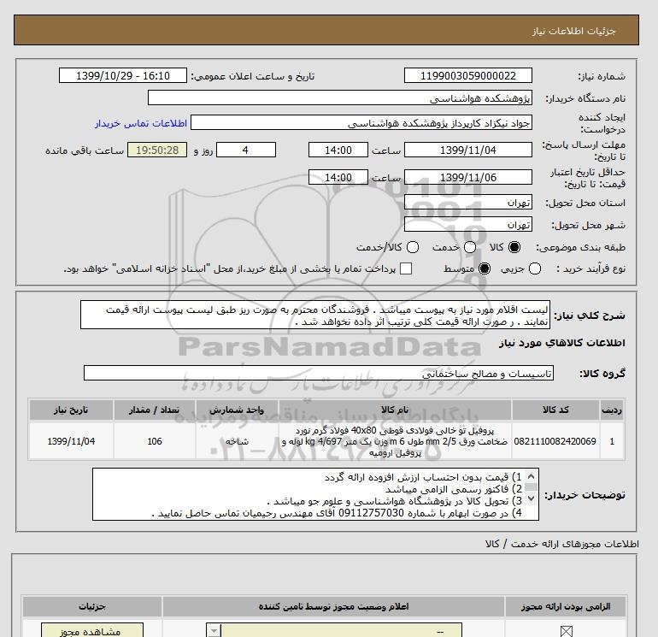The width and height of the screenshot is (658, 637).
Task: Click the buyer organization name field
Action: (340, 97)
